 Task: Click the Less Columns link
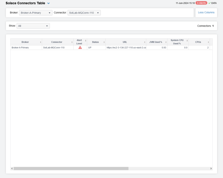(x=206, y=12)
